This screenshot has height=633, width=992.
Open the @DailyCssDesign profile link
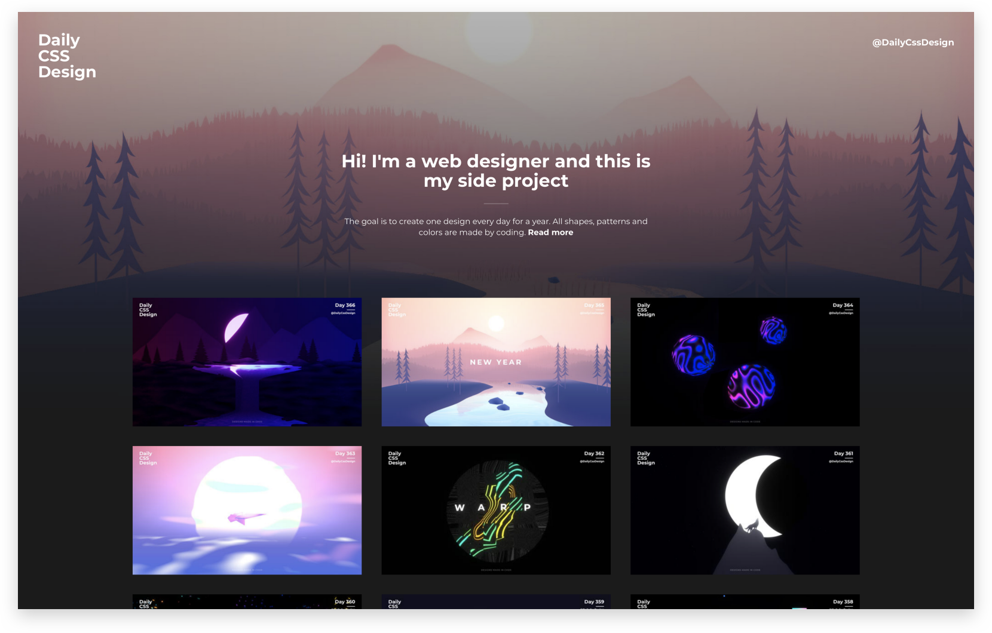point(913,42)
